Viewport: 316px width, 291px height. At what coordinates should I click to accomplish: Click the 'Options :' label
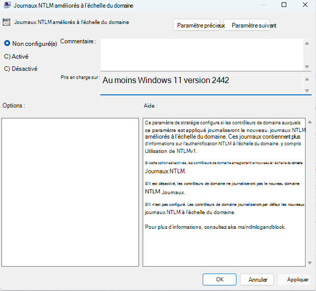click(x=13, y=105)
